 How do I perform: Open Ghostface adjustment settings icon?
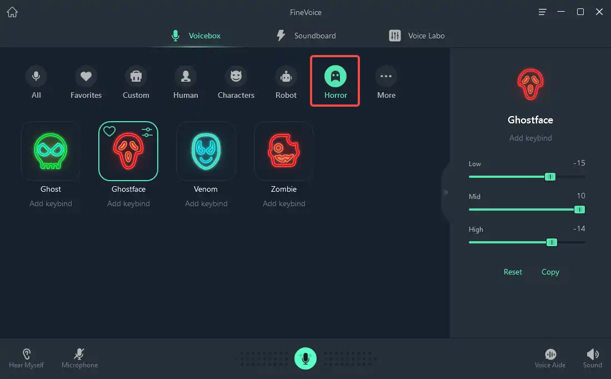(147, 132)
